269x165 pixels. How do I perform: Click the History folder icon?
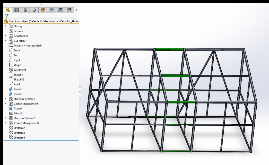click(x=11, y=26)
